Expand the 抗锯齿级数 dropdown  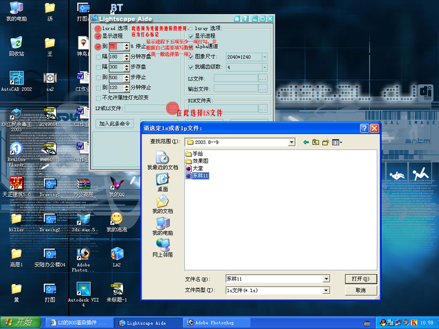point(264,68)
